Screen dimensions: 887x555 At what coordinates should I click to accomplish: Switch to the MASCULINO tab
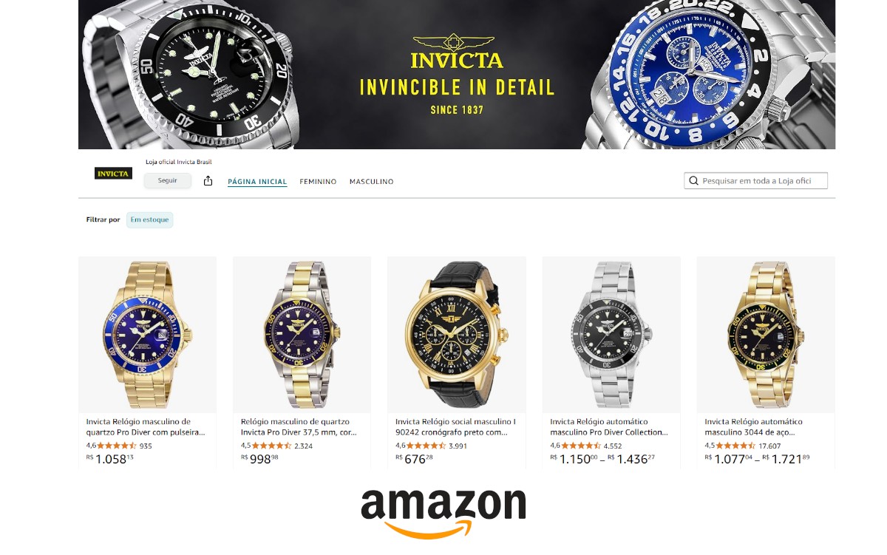click(372, 182)
